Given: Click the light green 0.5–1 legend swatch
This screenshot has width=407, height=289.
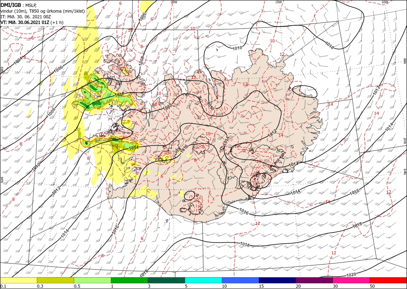Looking at the screenshot, I should tap(92, 280).
